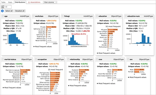Click the Male bar in sex chart
The image size is (156, 95).
point(139,70)
